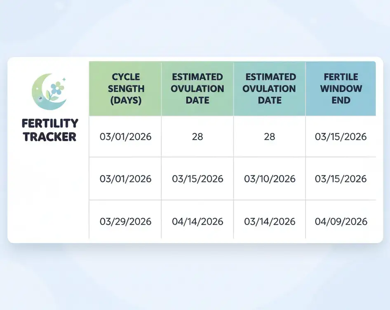Viewport: 390px width, 310px height.
Task: Click the Fertility Tracker title text
Action: coord(50,130)
